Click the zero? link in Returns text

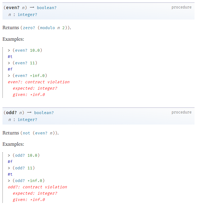pos(29,28)
